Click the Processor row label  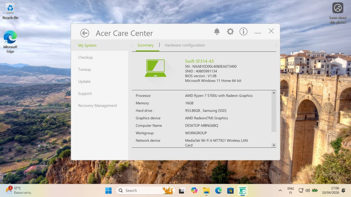pos(143,96)
